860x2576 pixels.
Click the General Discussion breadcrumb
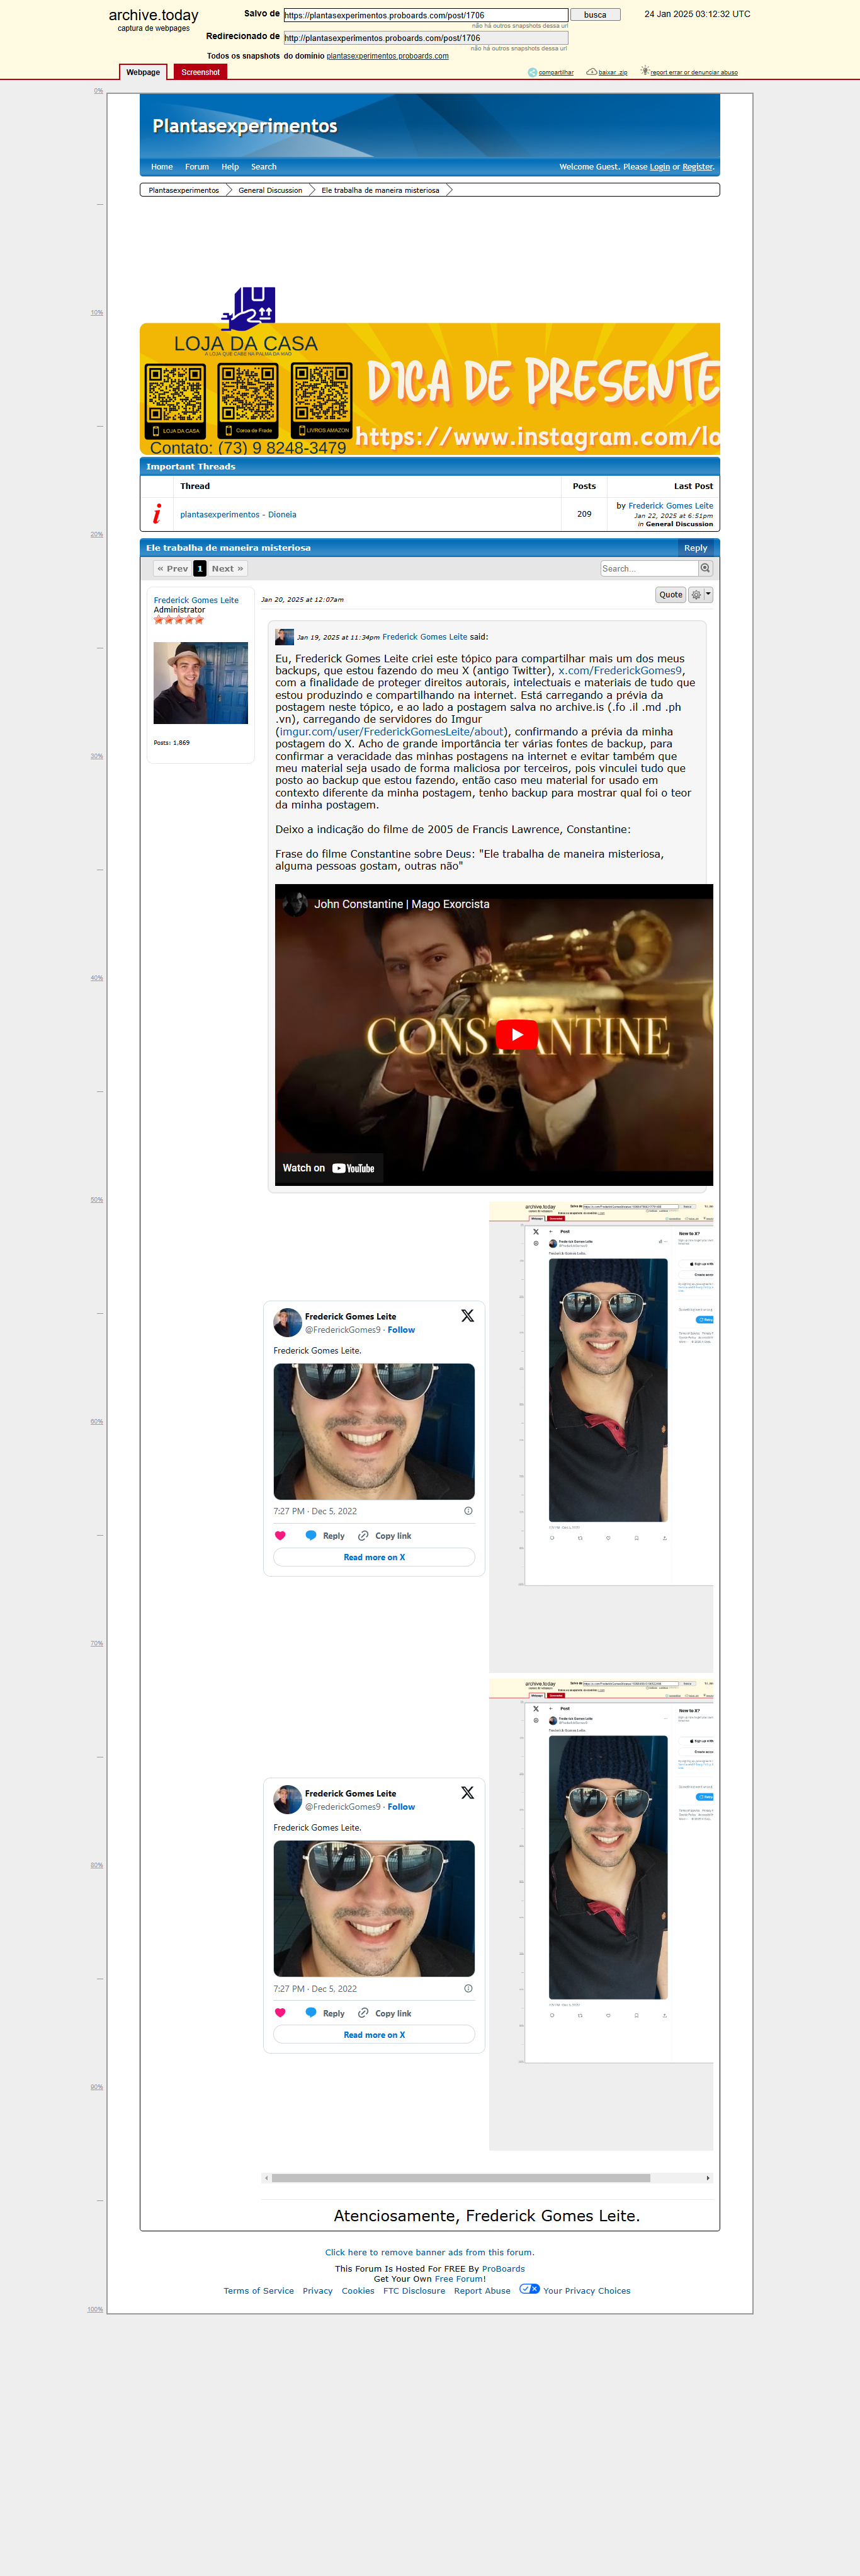click(x=269, y=190)
